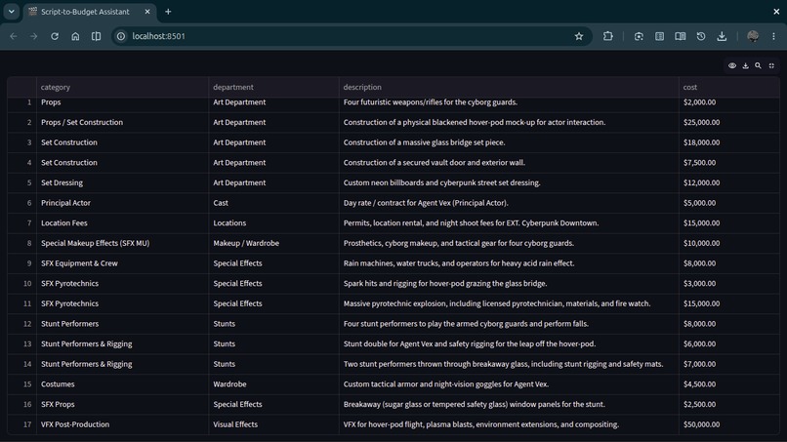This screenshot has width=787, height=442.
Task: Go back to previous page
Action: (x=14, y=36)
